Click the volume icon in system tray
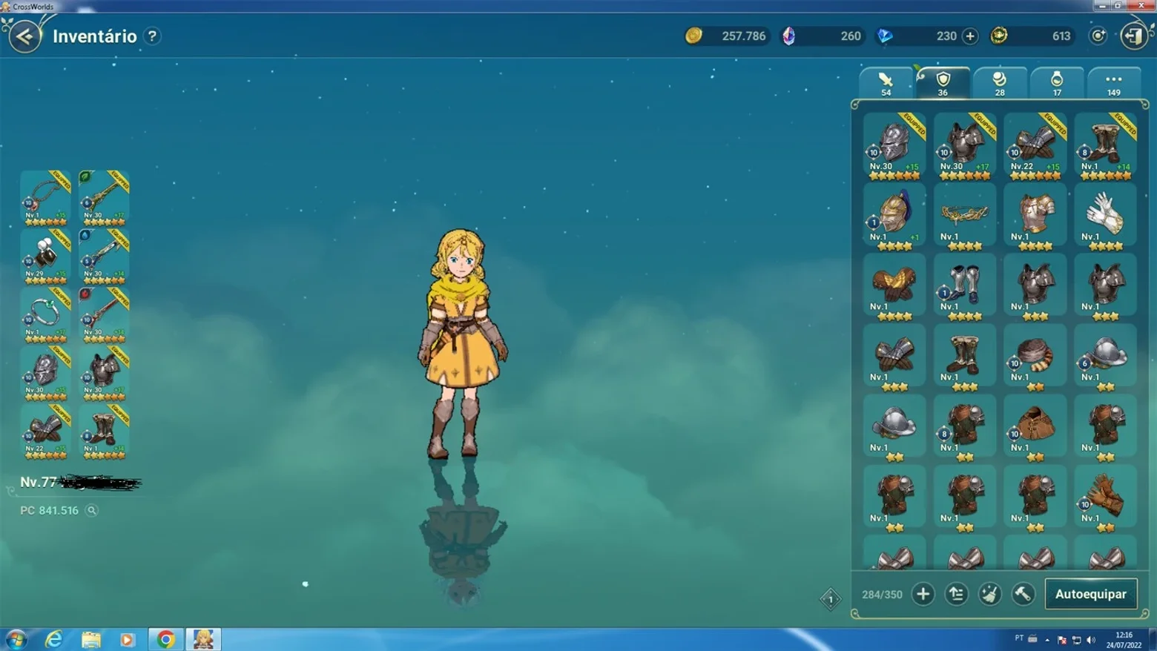The width and height of the screenshot is (1157, 651). (1090, 640)
